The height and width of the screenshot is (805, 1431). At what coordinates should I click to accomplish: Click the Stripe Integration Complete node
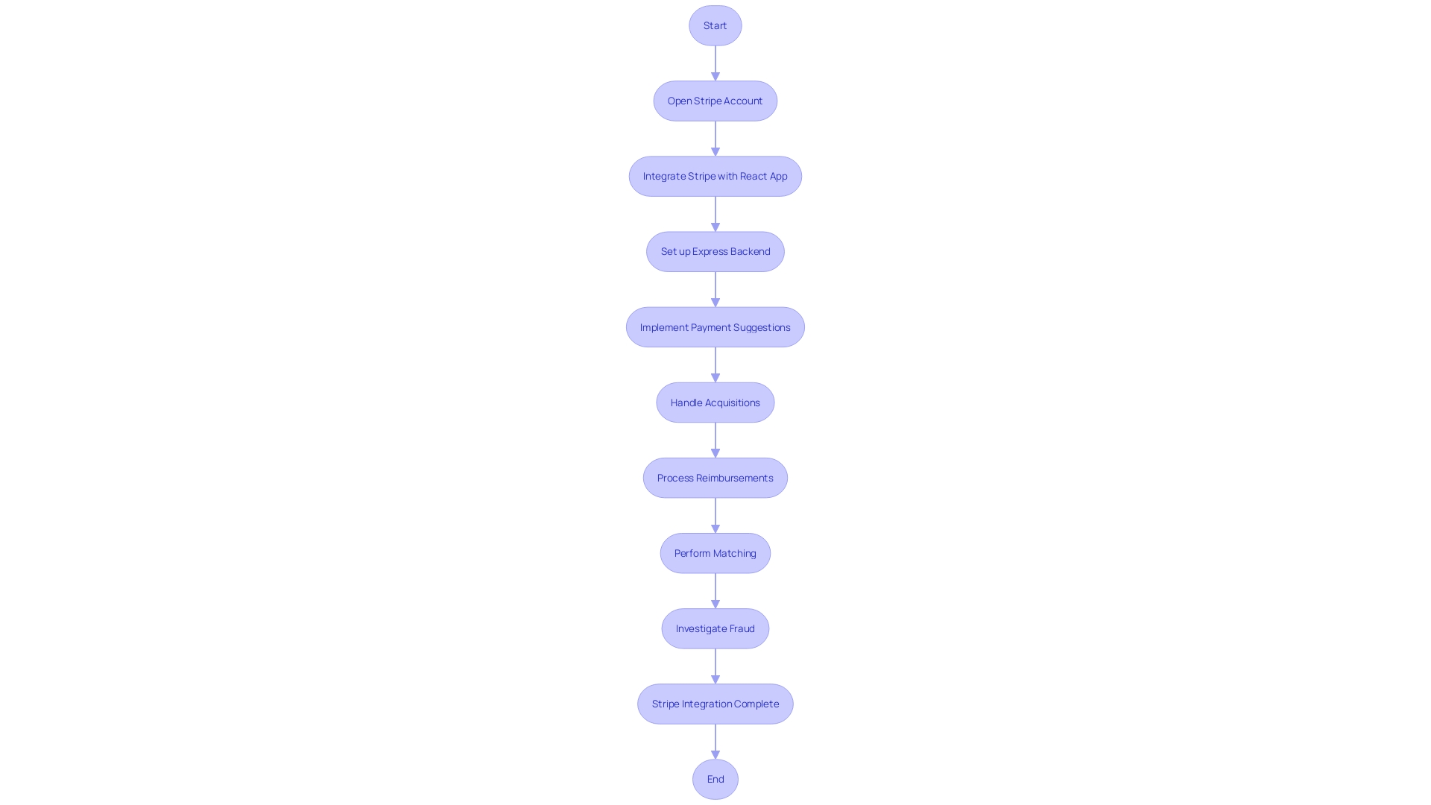[x=715, y=703]
